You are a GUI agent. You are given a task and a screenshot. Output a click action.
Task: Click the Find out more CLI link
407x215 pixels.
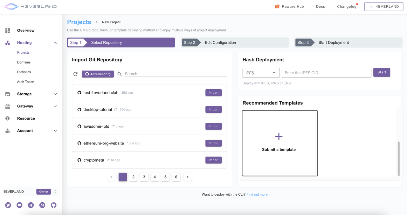257,194
